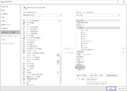Expand the 開発 tab node
Screen dimensions: 127x91
click(x=77, y=67)
